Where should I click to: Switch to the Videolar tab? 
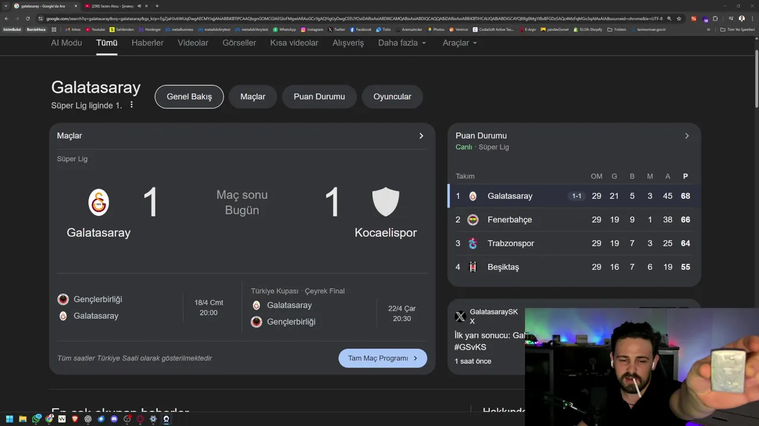click(193, 43)
